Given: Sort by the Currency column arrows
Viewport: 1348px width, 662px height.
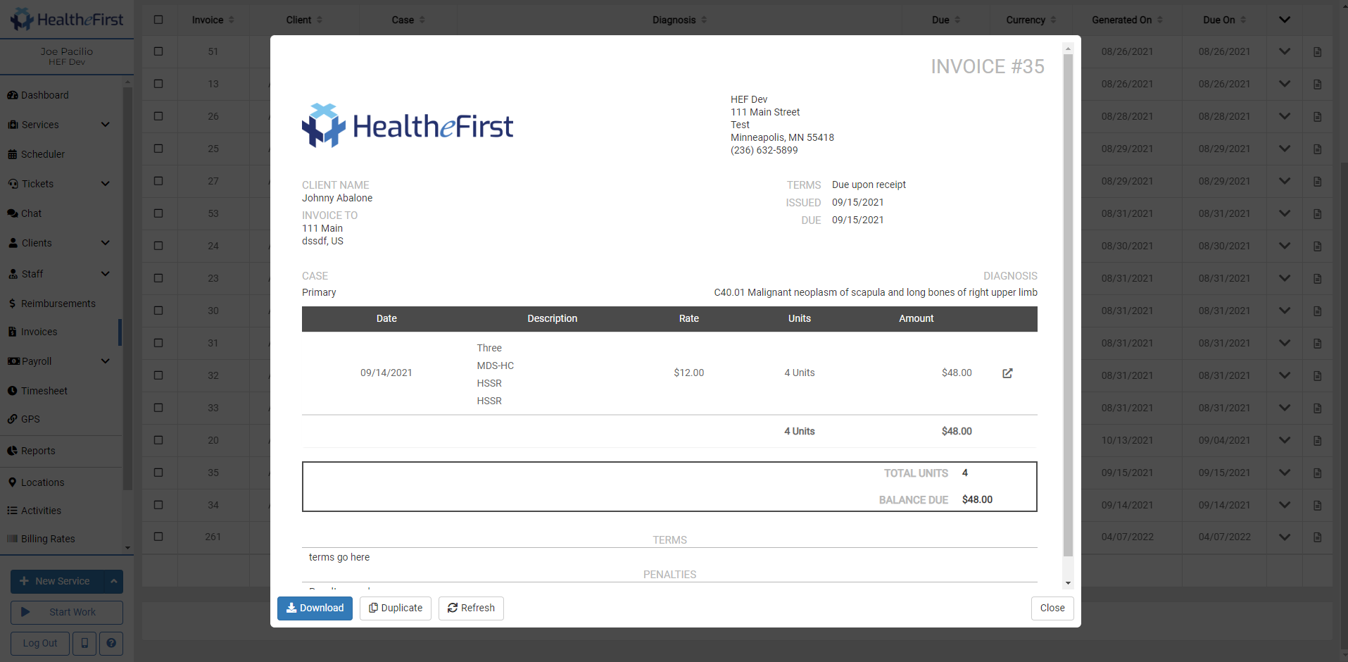Looking at the screenshot, I should pyautogui.click(x=1053, y=20).
